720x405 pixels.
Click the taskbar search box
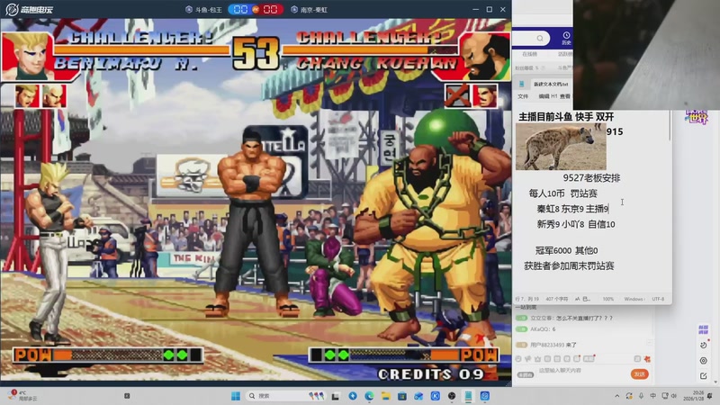pyautogui.click(x=286, y=396)
